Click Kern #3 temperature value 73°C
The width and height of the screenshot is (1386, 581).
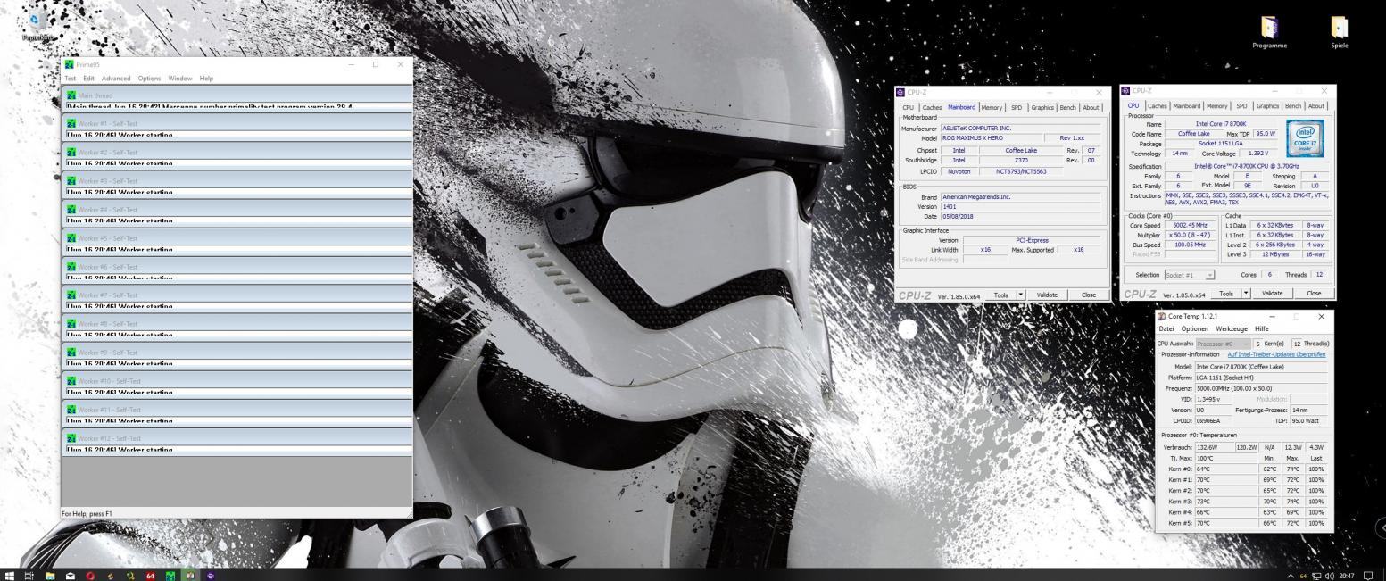point(1226,502)
